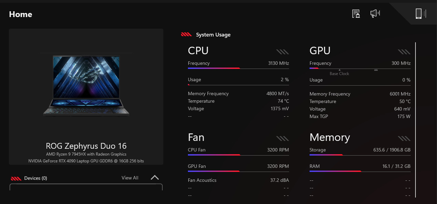Click the Memory heading
Viewport: 437px width, 204px height.
330,137
